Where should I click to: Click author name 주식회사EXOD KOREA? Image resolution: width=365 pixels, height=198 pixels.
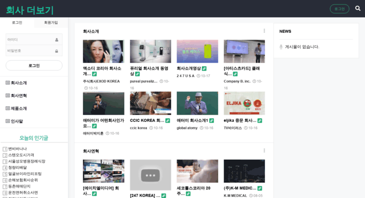point(101,81)
